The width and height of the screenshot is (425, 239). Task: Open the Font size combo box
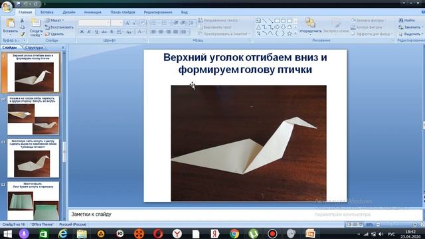[x=117, y=23]
